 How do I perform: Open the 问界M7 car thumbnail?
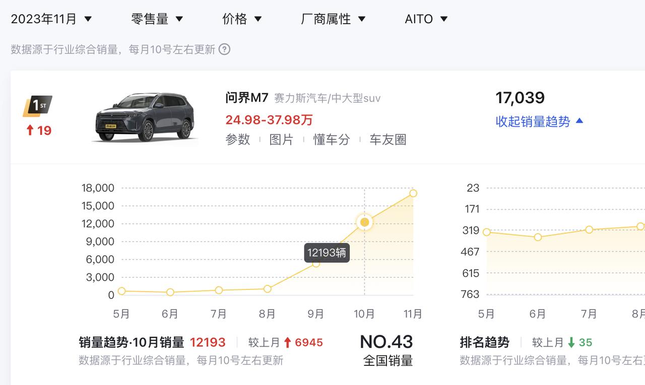[145, 117]
